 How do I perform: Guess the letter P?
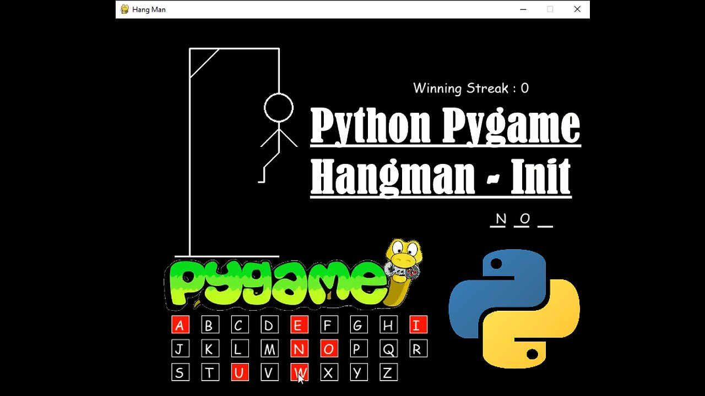[359, 349]
